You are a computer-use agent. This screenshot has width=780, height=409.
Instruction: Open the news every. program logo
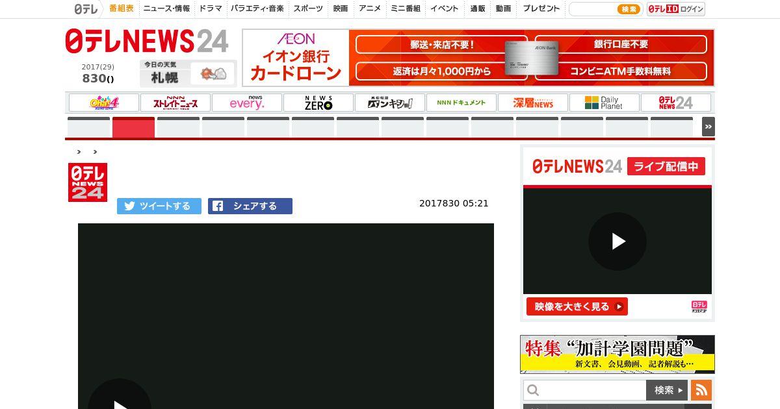pos(247,103)
